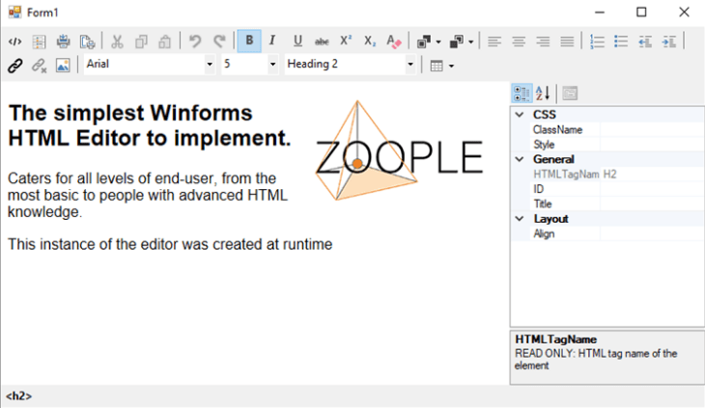Click paragraph starting 'Caters for all levels'
The height and width of the screenshot is (408, 705).
click(x=148, y=195)
